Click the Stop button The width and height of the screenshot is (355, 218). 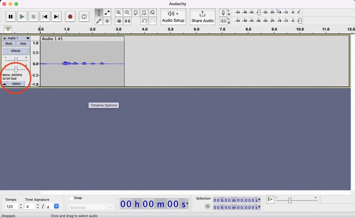[x=33, y=17]
